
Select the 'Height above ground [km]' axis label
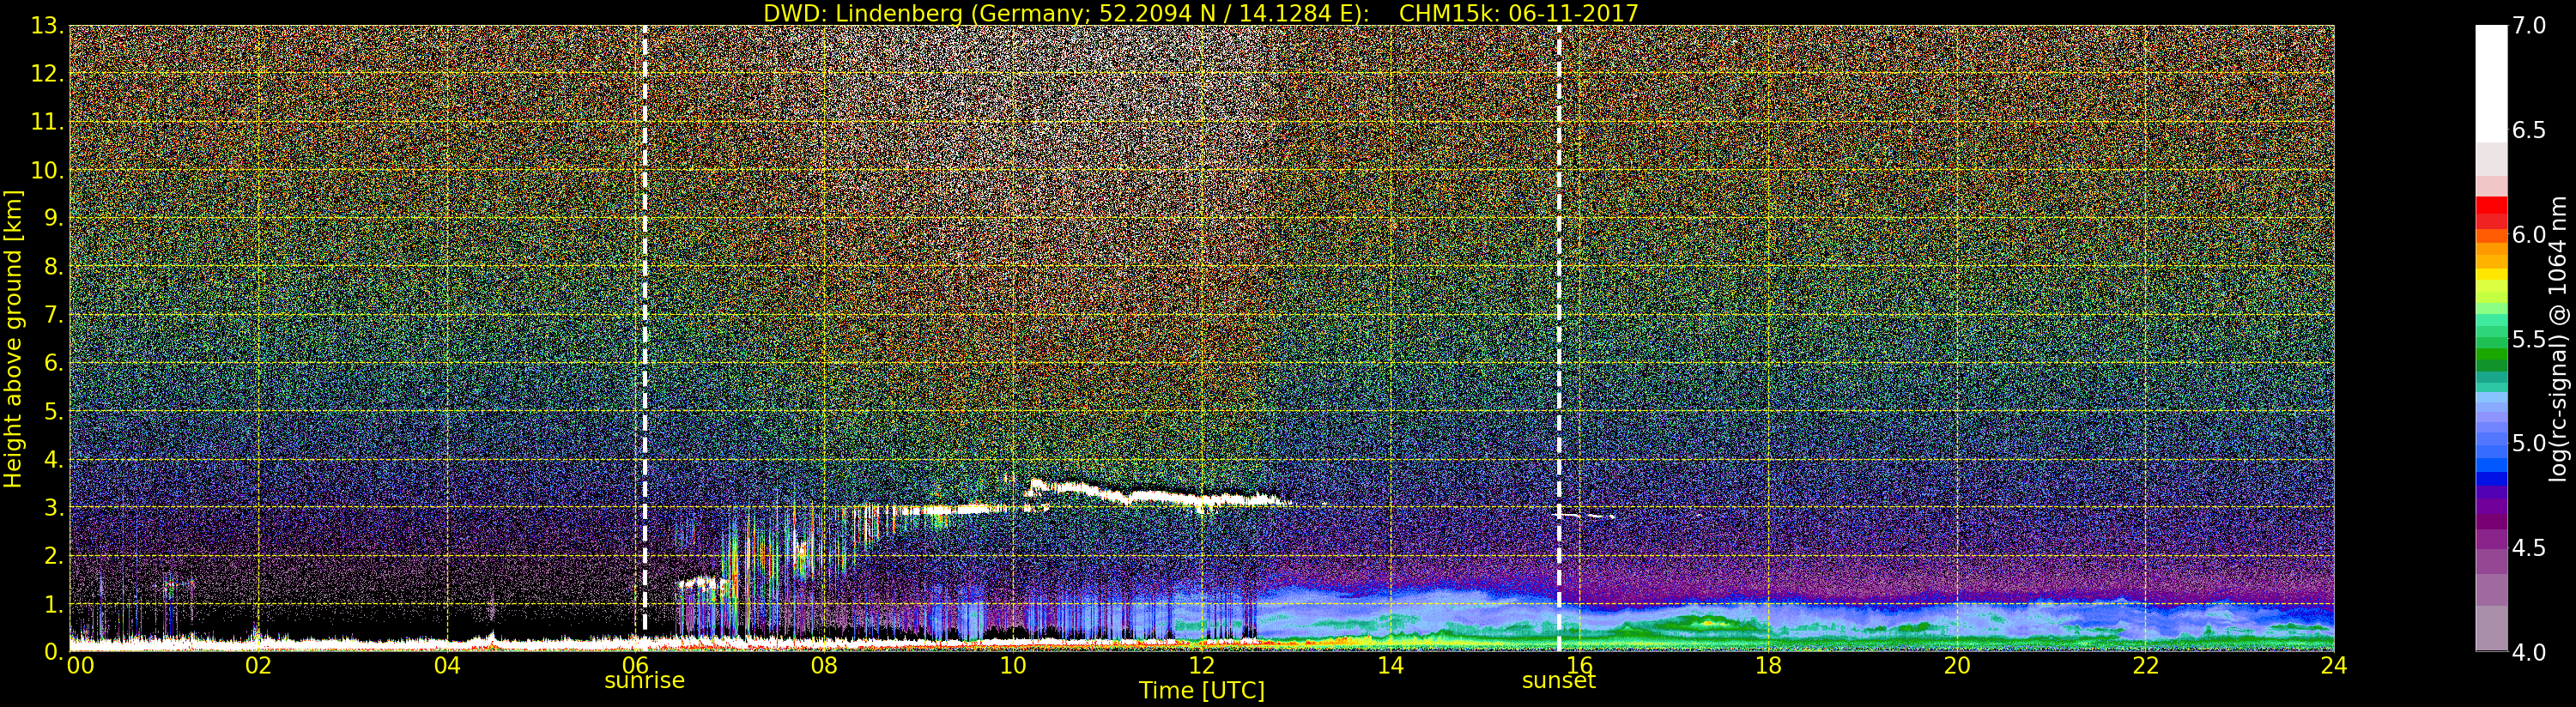tap(13, 338)
